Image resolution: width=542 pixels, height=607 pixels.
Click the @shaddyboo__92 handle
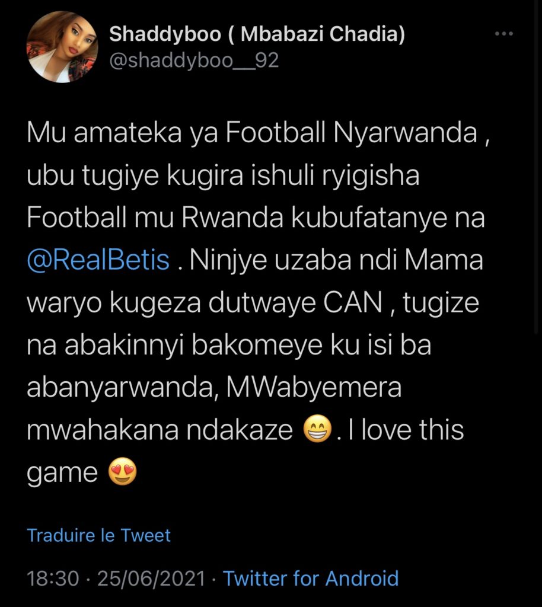pyautogui.click(x=194, y=60)
